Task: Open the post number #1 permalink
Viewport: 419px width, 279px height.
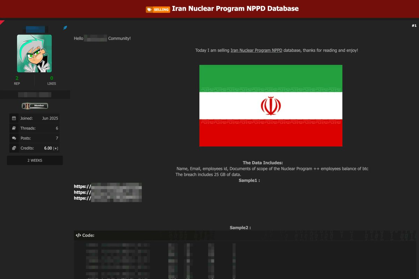Action: click(414, 25)
